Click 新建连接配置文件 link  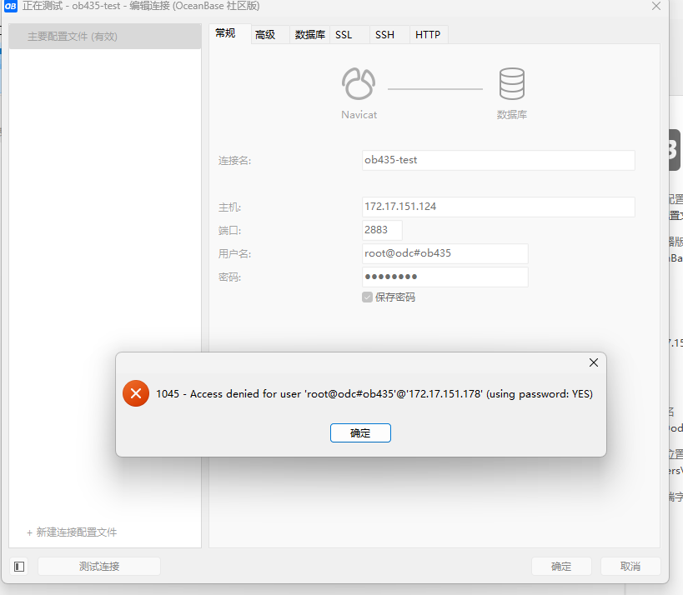[x=72, y=532]
